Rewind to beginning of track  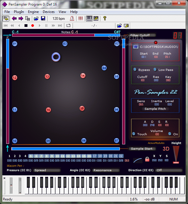pyautogui.click(x=6, y=25)
